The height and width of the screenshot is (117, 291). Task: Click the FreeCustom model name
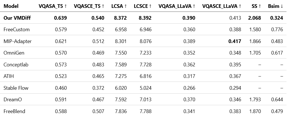[16, 30]
